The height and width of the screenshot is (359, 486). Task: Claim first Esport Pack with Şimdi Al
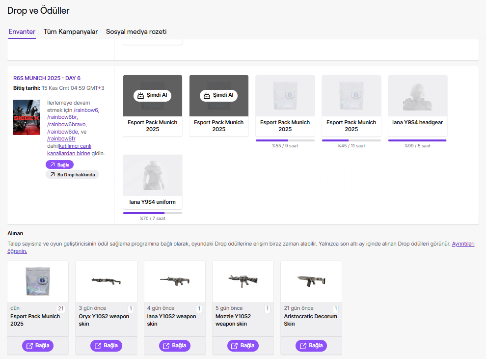pyautogui.click(x=152, y=95)
